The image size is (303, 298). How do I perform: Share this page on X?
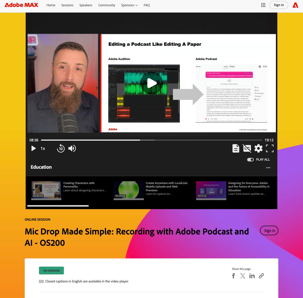pos(243,276)
